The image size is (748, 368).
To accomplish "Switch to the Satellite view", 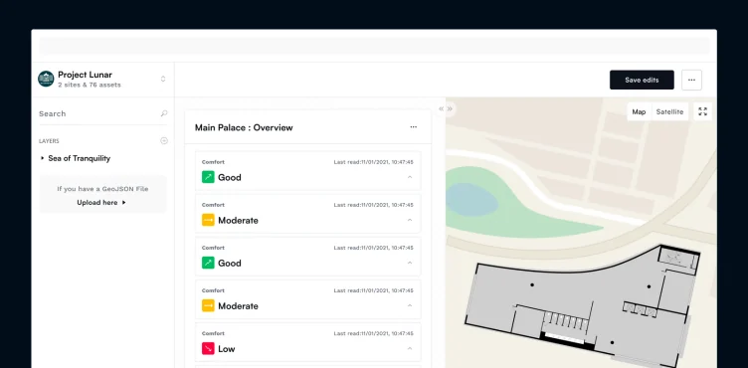I will pyautogui.click(x=669, y=111).
